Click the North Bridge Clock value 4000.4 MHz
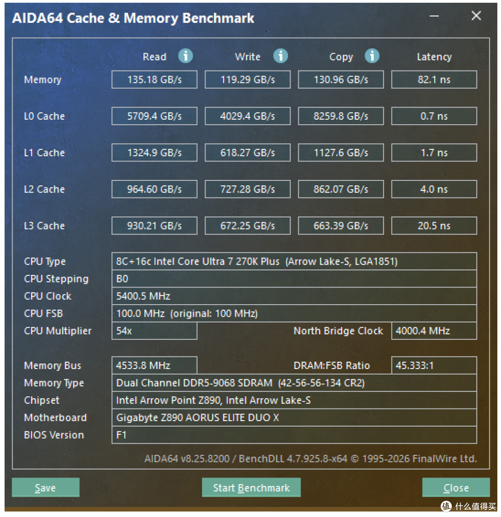 [x=434, y=331]
